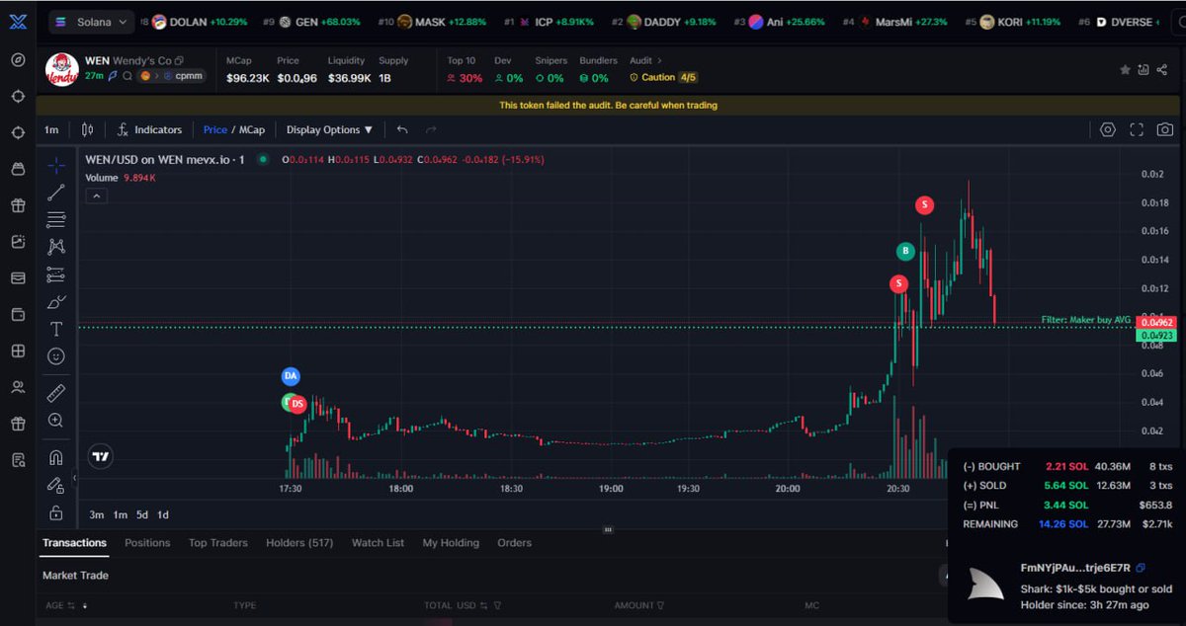Open the gift icon in the upper sidebar

pos(18,205)
